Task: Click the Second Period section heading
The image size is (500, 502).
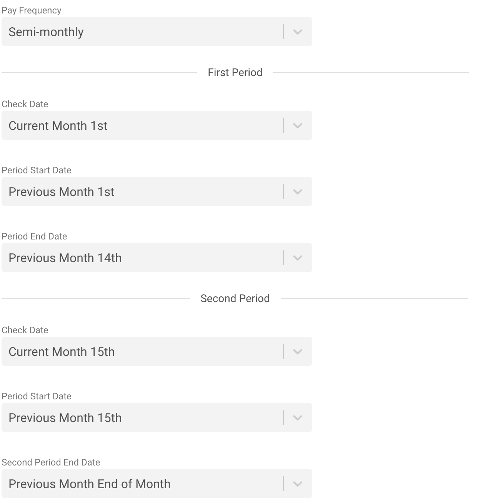Action: pyautogui.click(x=235, y=299)
